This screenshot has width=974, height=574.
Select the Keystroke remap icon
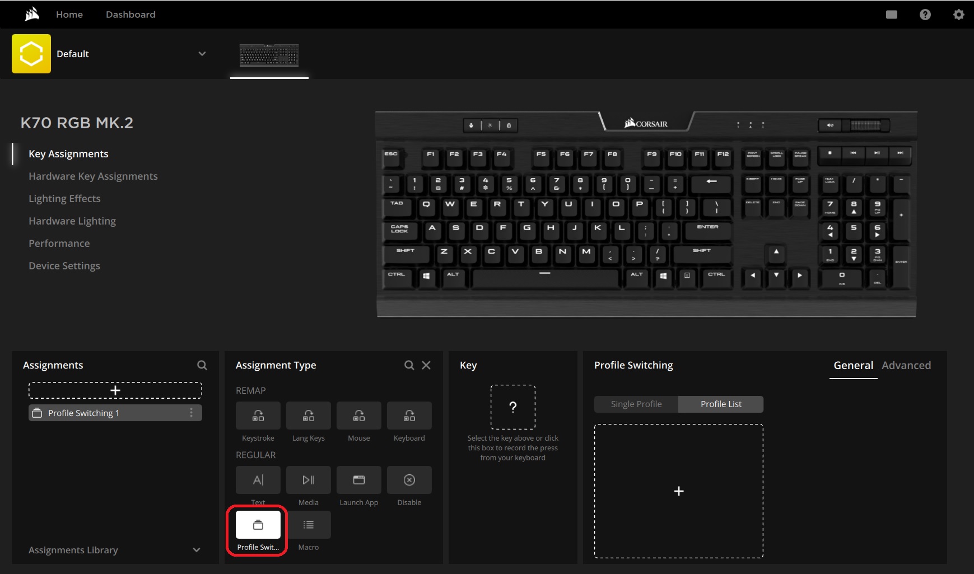coord(258,415)
